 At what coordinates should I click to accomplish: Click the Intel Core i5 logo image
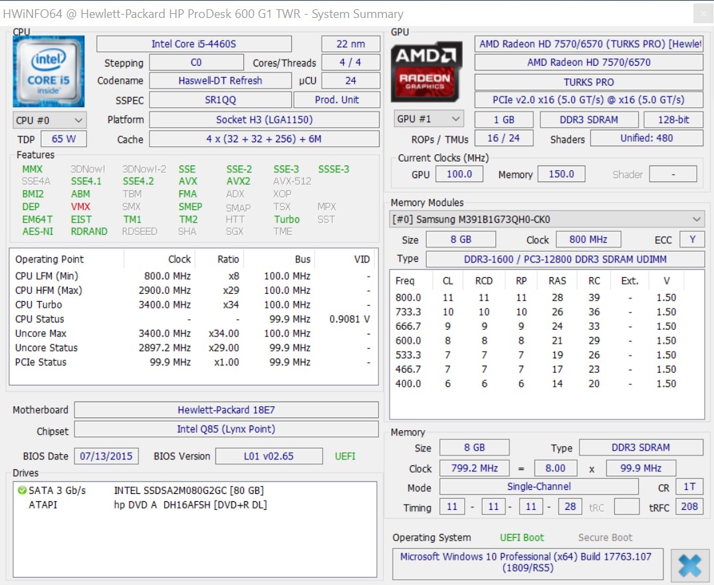coord(49,71)
